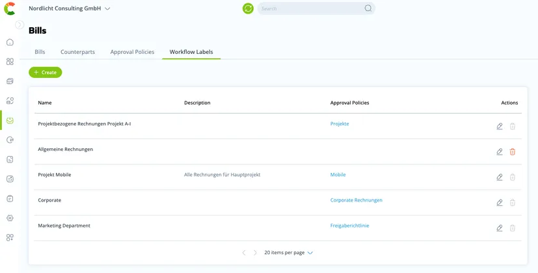Open the add-apps icon in the sidebar
The height and width of the screenshot is (273, 538).
coord(10,237)
